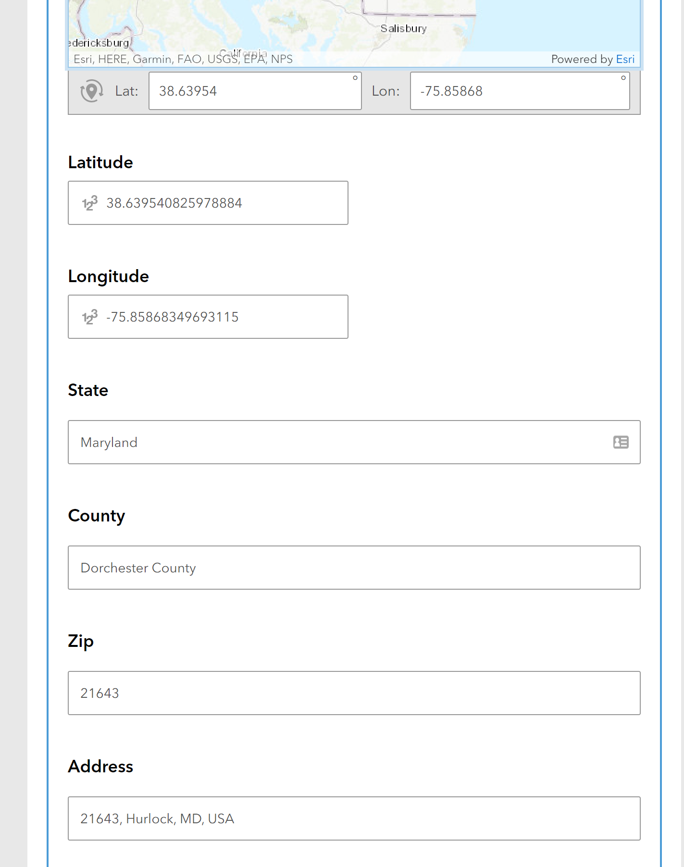Screen dimensions: 684x867
Task: Click the Zip field showing 21643
Action: (x=354, y=693)
